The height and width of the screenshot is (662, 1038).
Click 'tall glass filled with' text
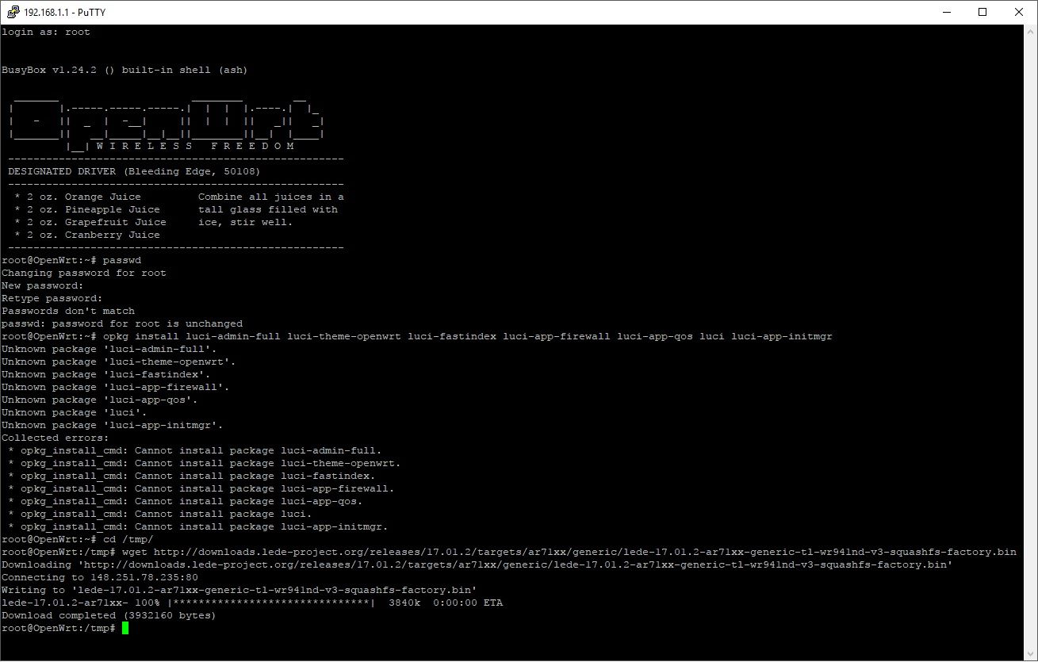(268, 210)
